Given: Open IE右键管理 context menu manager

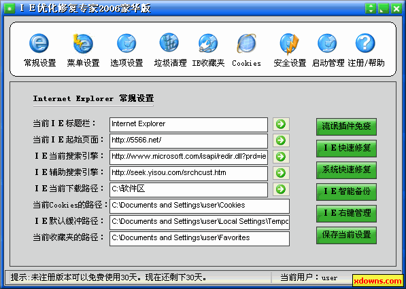Looking at the screenshot, I should click(346, 213).
